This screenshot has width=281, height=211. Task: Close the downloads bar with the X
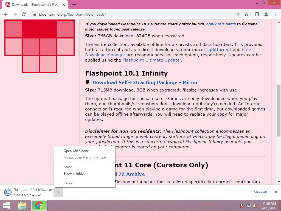pyautogui.click(x=276, y=192)
